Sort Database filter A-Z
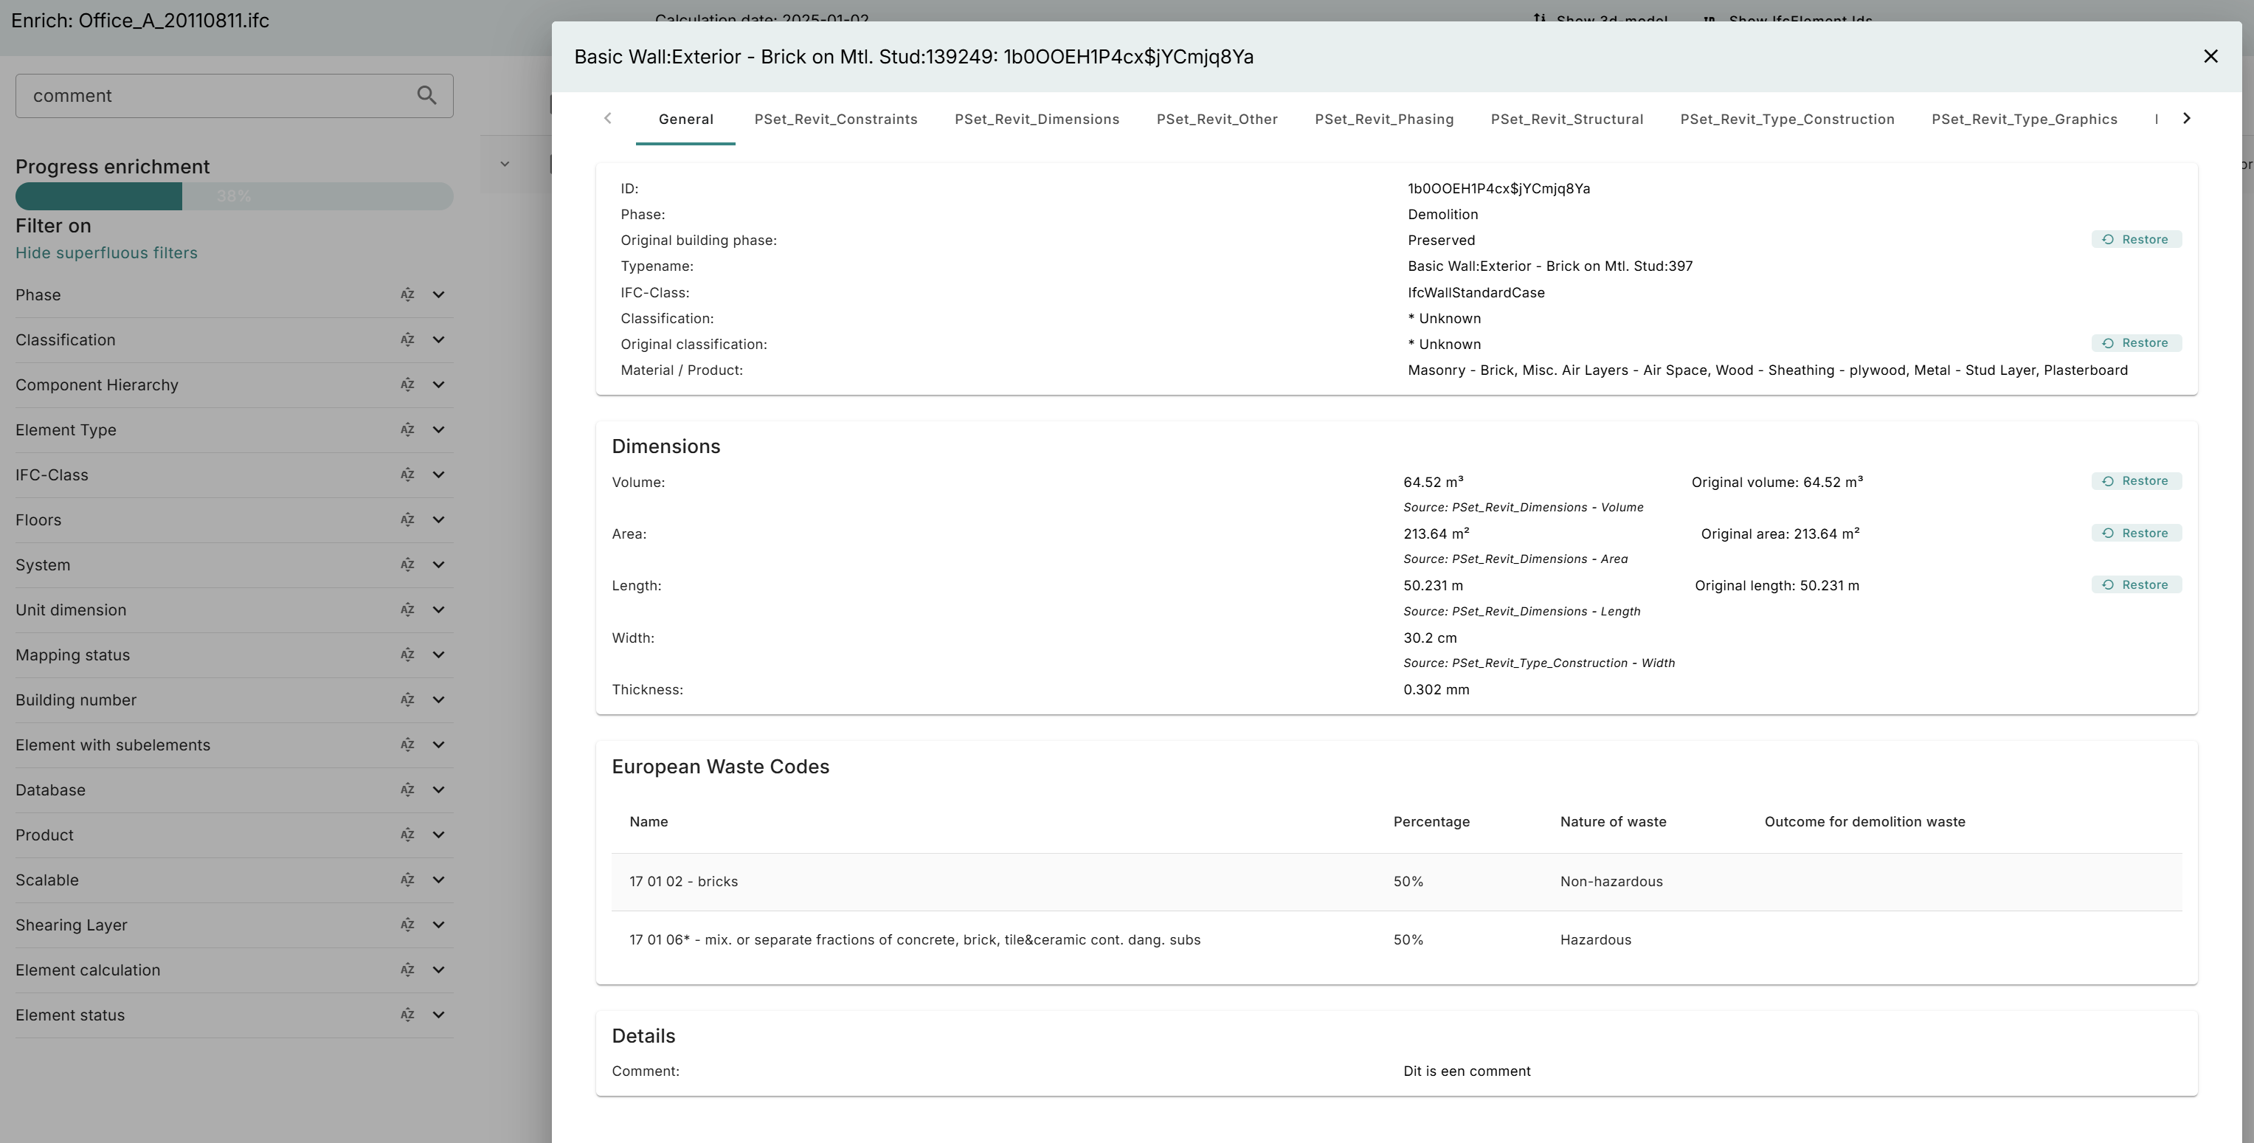The width and height of the screenshot is (2254, 1143). pyautogui.click(x=407, y=790)
